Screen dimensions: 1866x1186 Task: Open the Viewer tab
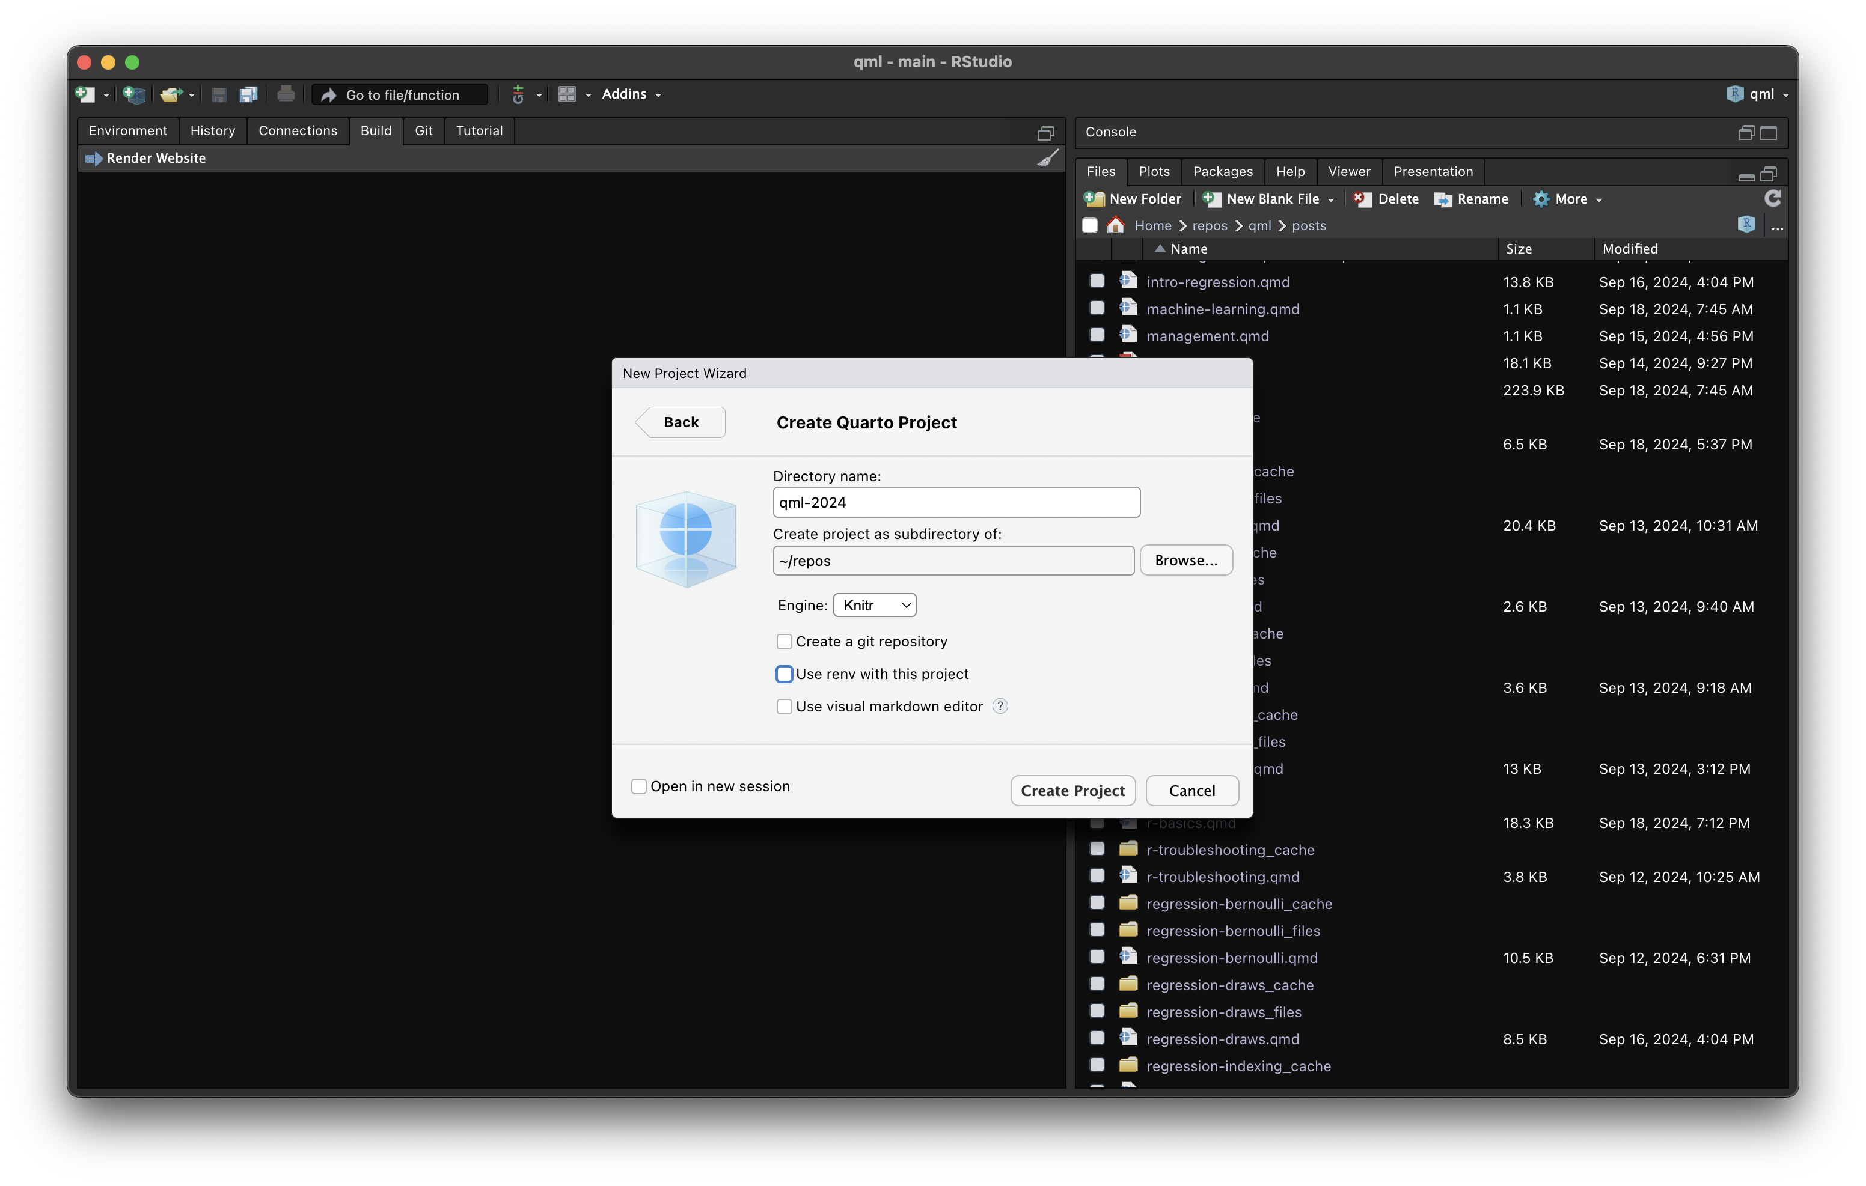click(1348, 171)
